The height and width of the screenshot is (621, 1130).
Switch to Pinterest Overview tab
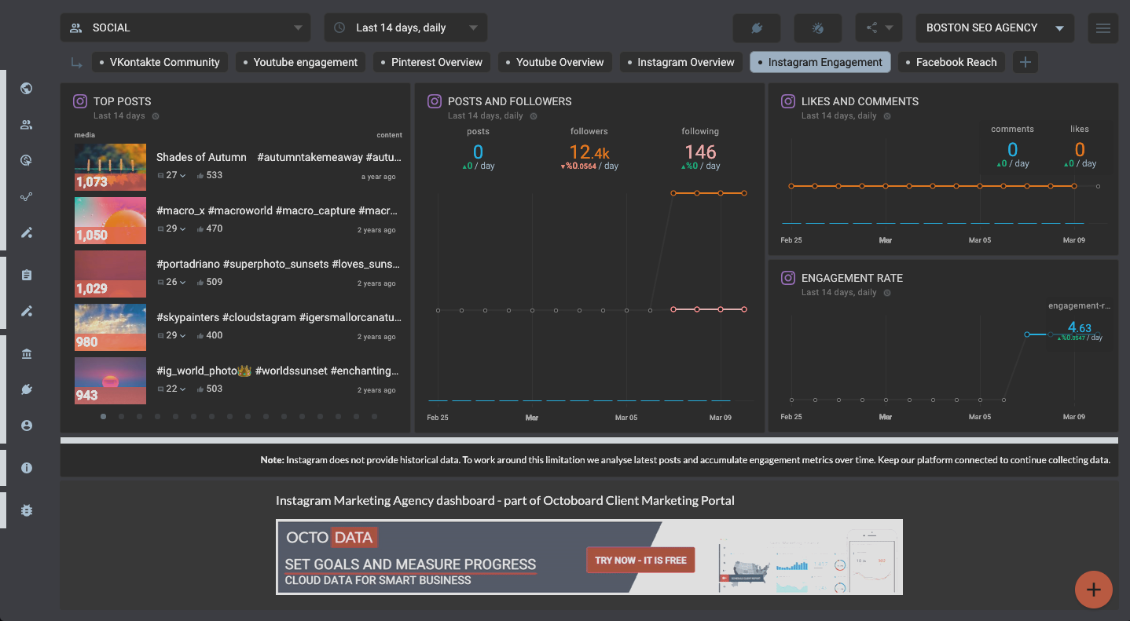431,62
